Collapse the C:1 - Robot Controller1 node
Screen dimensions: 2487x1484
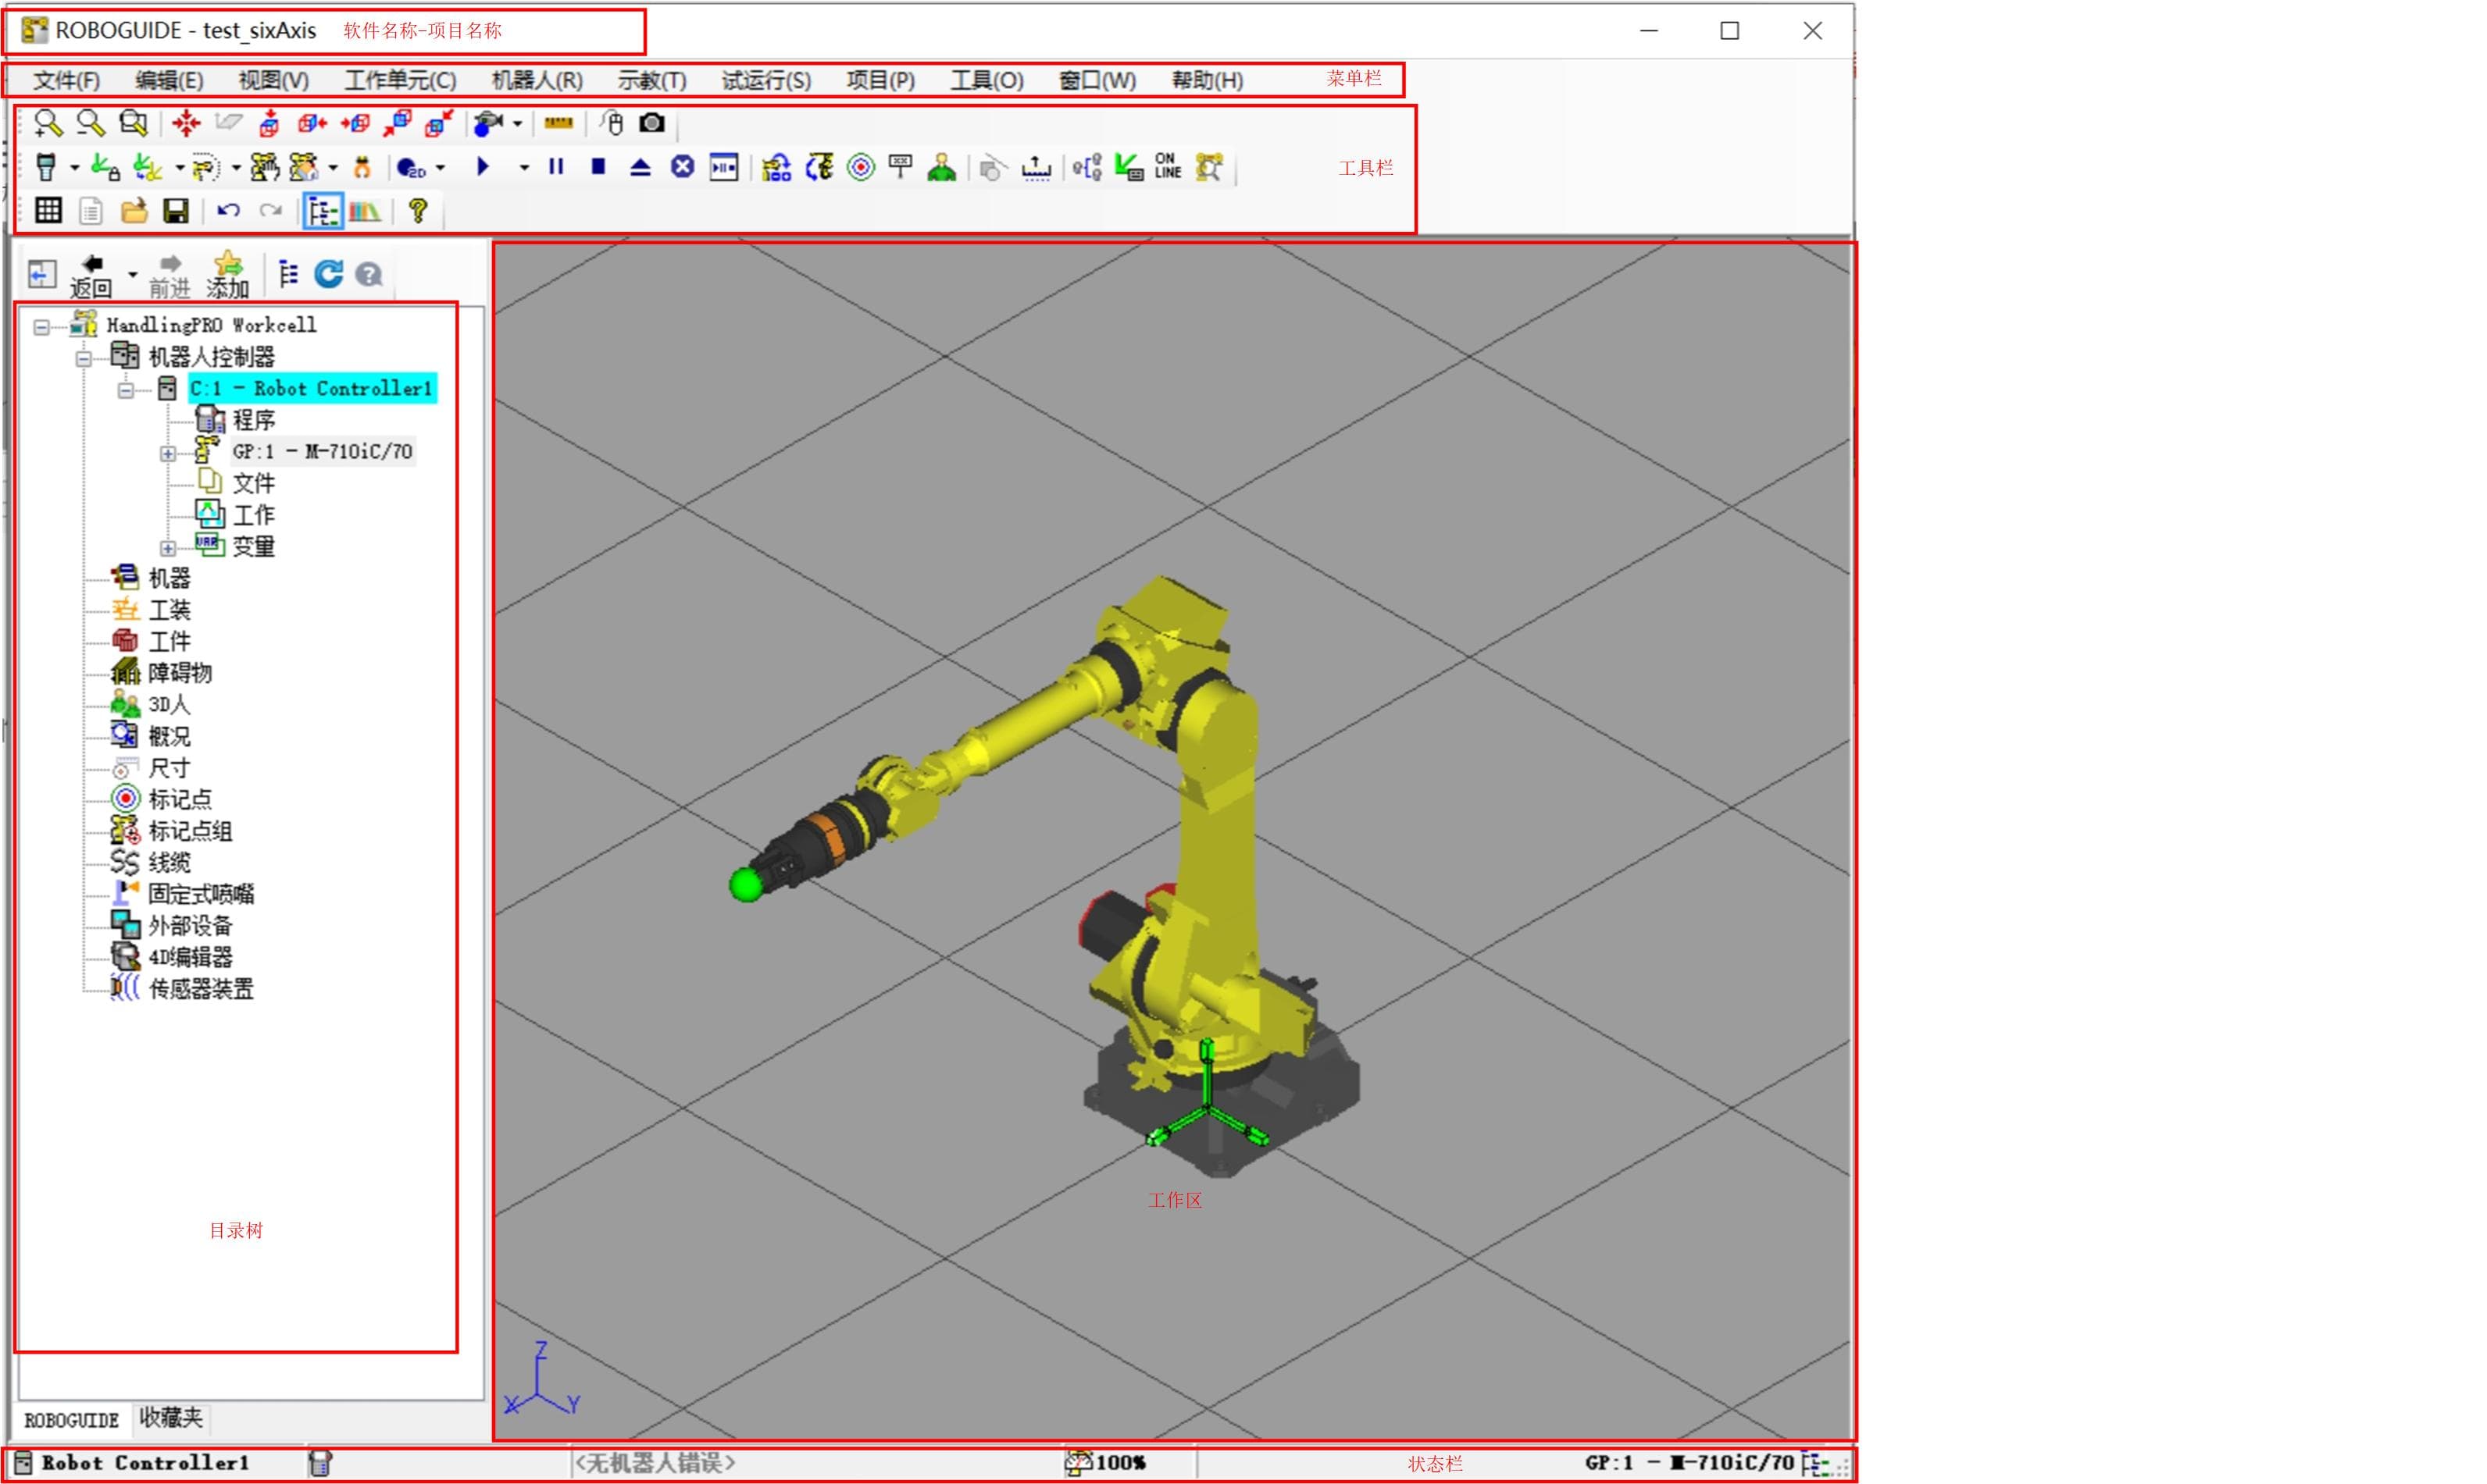click(x=126, y=390)
